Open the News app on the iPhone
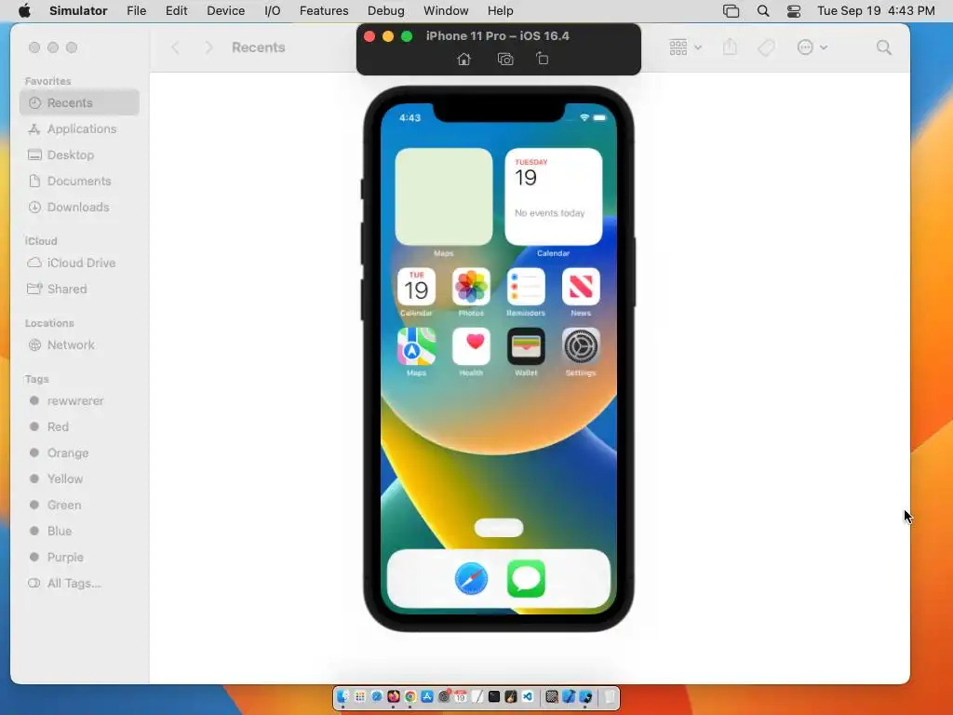Screen dimensions: 953x715 click(581, 287)
